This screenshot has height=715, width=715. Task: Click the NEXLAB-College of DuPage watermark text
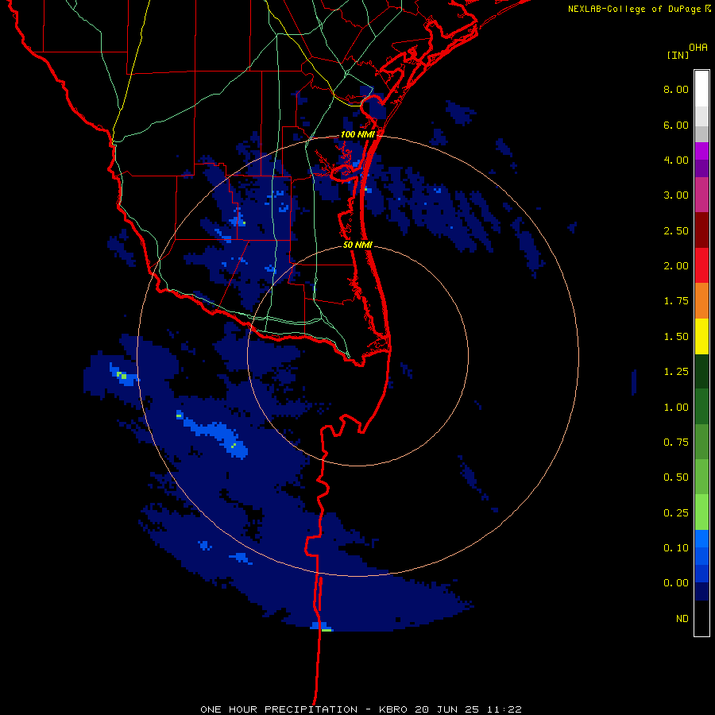click(639, 9)
